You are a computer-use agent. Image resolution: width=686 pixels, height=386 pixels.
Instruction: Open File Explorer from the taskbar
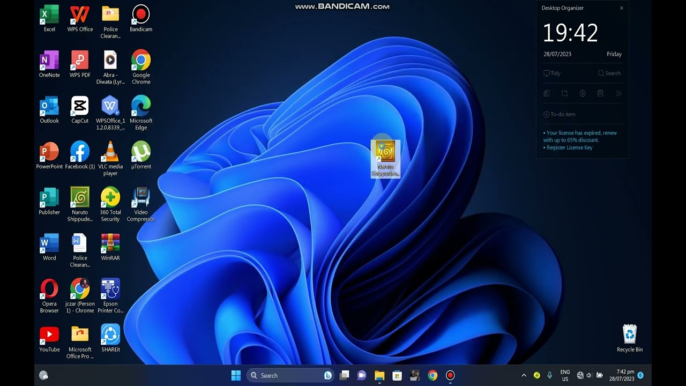point(379,375)
